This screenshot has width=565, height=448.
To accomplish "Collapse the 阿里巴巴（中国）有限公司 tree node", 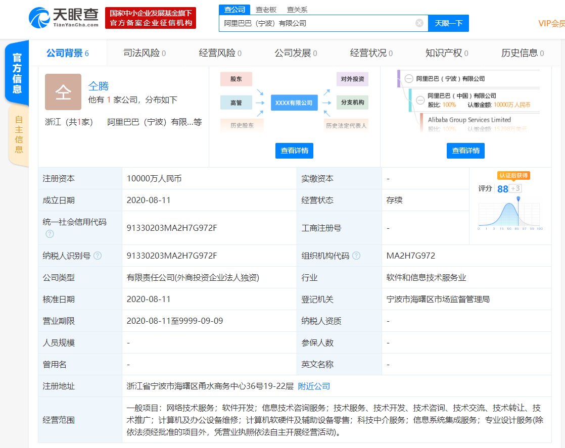I will click(x=419, y=100).
